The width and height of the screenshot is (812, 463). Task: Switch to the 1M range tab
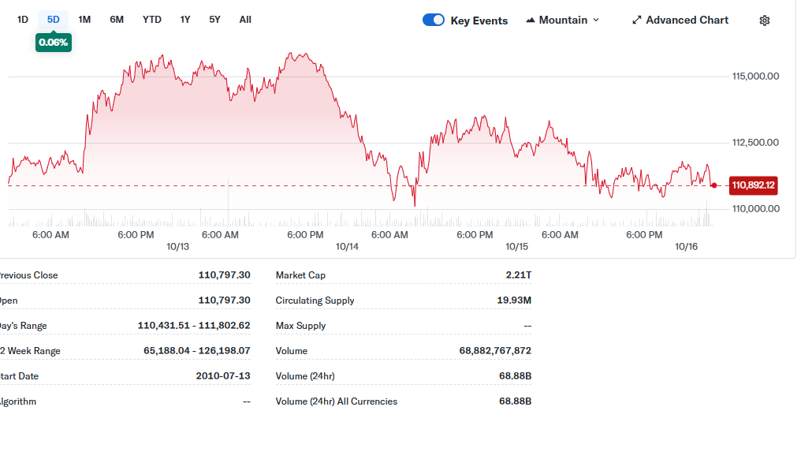(84, 20)
